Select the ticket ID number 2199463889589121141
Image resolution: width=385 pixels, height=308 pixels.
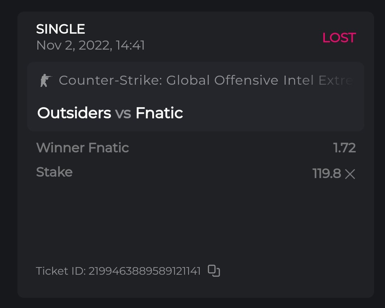tap(145, 271)
